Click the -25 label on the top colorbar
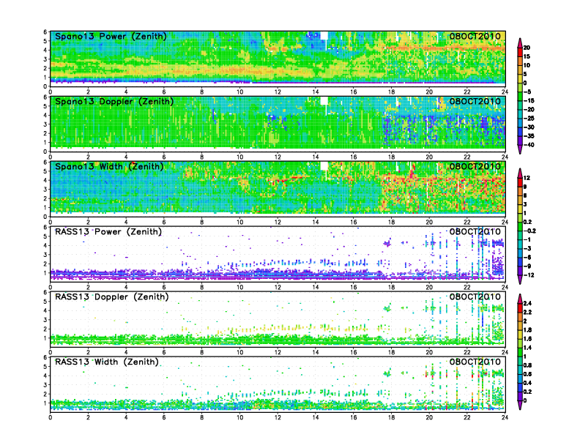This screenshot has height=448, width=580. point(529,119)
